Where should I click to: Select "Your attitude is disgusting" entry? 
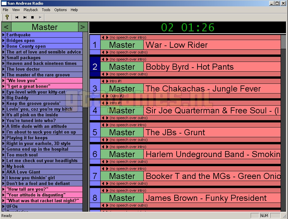[44, 195]
